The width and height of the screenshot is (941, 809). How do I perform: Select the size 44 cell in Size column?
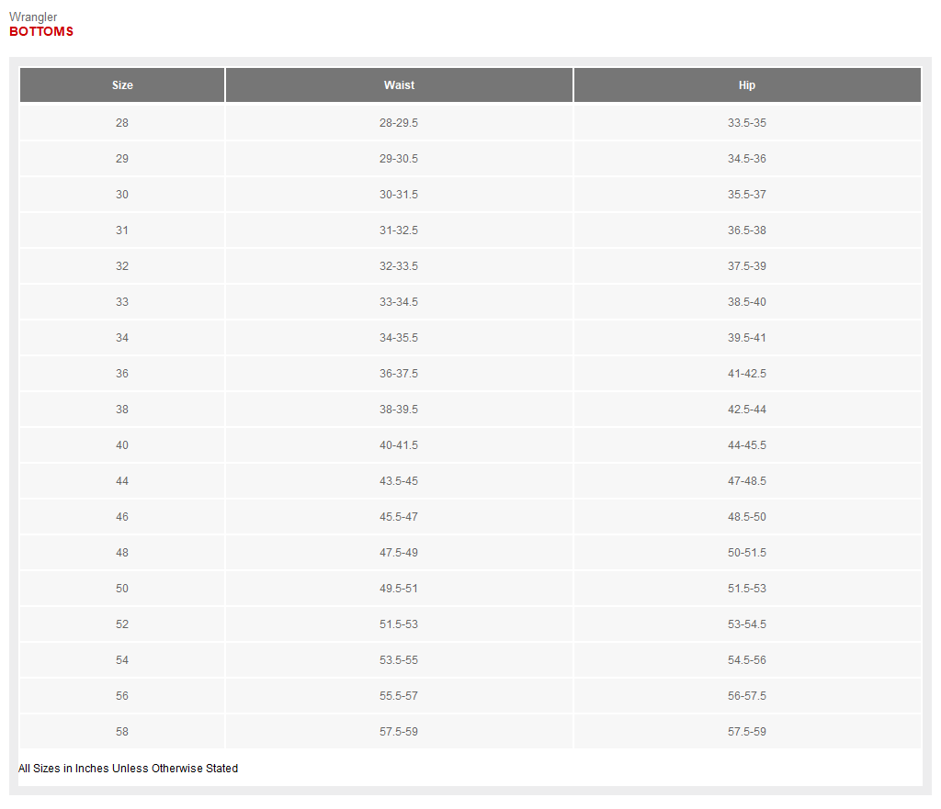122,481
